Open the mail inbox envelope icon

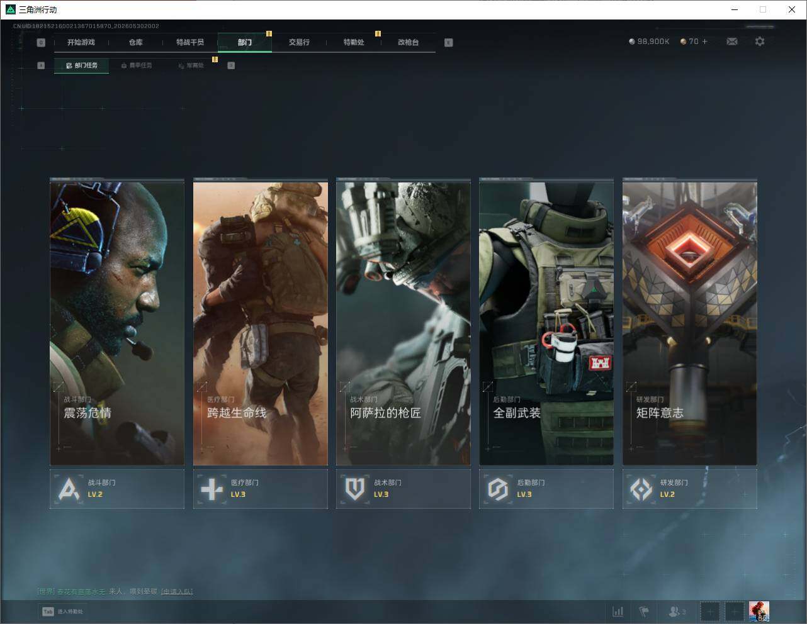[732, 42]
